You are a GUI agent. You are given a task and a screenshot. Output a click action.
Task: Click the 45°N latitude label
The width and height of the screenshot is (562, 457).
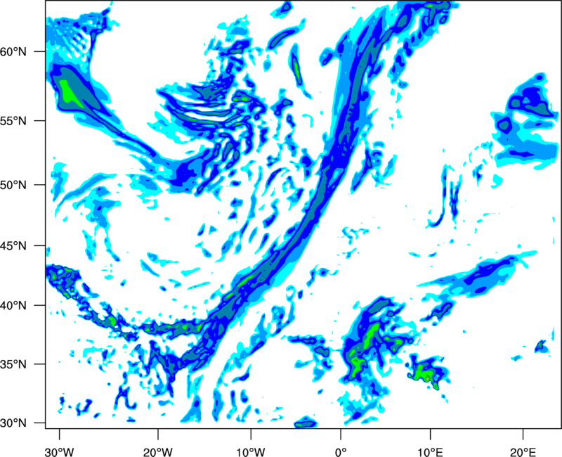coord(13,245)
